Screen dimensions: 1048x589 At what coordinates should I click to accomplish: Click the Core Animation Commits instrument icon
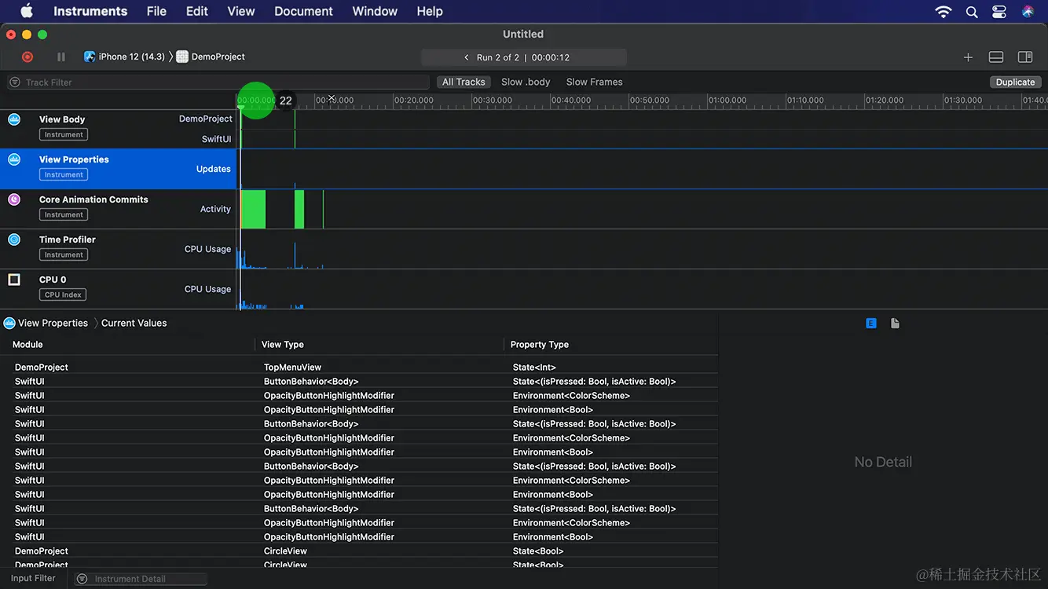(14, 199)
